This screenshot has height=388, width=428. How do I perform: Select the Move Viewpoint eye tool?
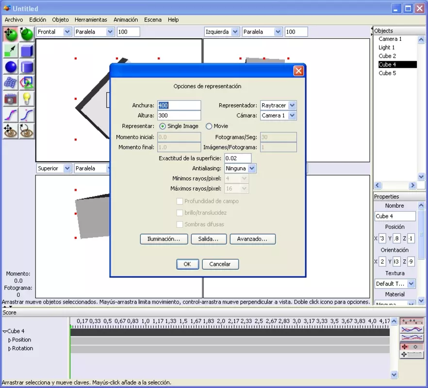[x=10, y=131]
